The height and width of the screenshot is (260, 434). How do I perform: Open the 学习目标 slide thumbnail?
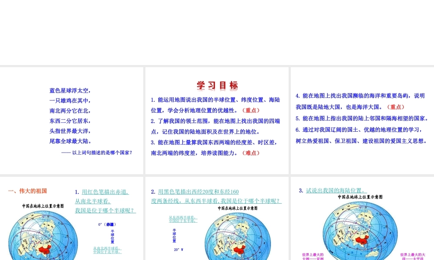217,120
